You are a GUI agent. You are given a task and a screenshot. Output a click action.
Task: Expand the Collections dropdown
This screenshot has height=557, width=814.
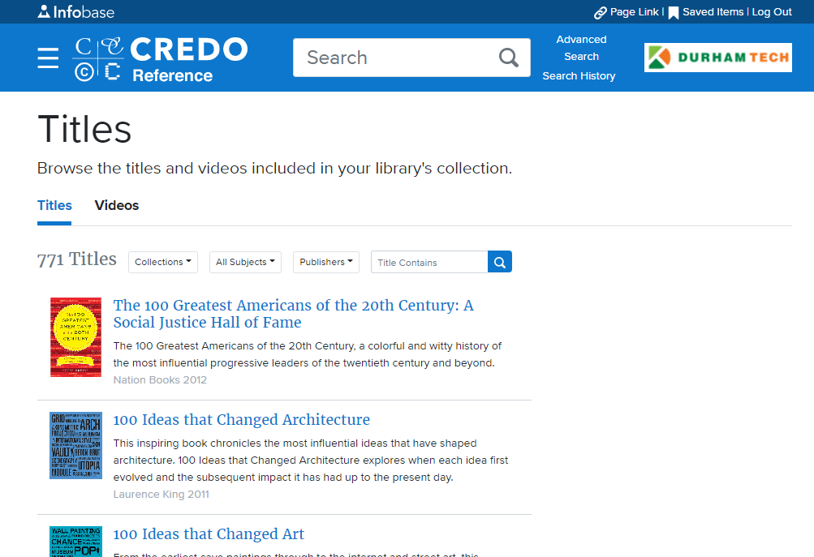click(x=162, y=262)
